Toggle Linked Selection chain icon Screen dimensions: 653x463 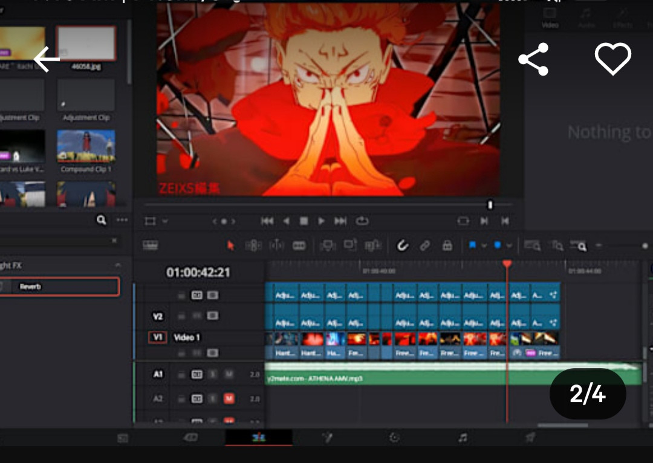pyautogui.click(x=425, y=245)
